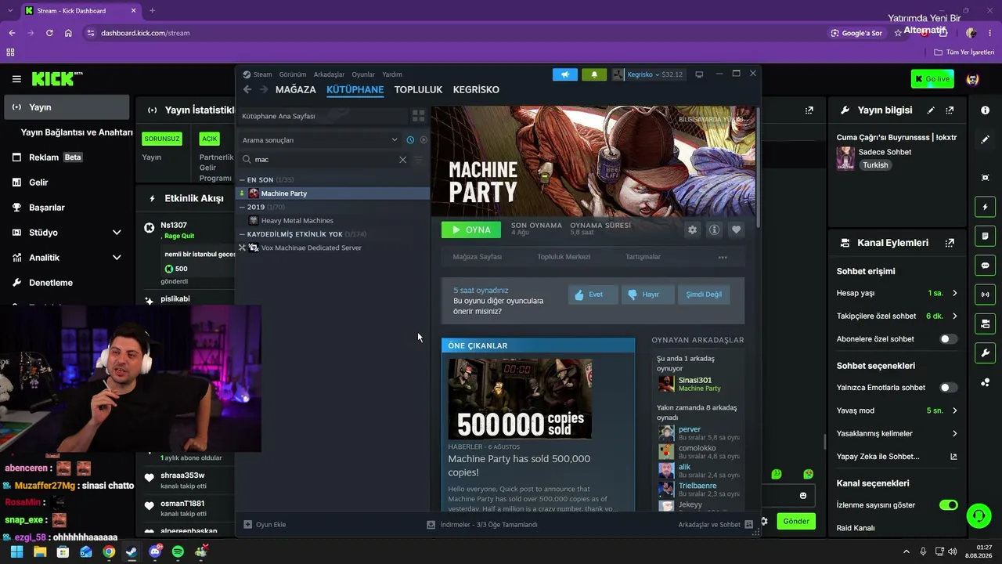Open Yavaş mod setting chevron

tap(954, 410)
